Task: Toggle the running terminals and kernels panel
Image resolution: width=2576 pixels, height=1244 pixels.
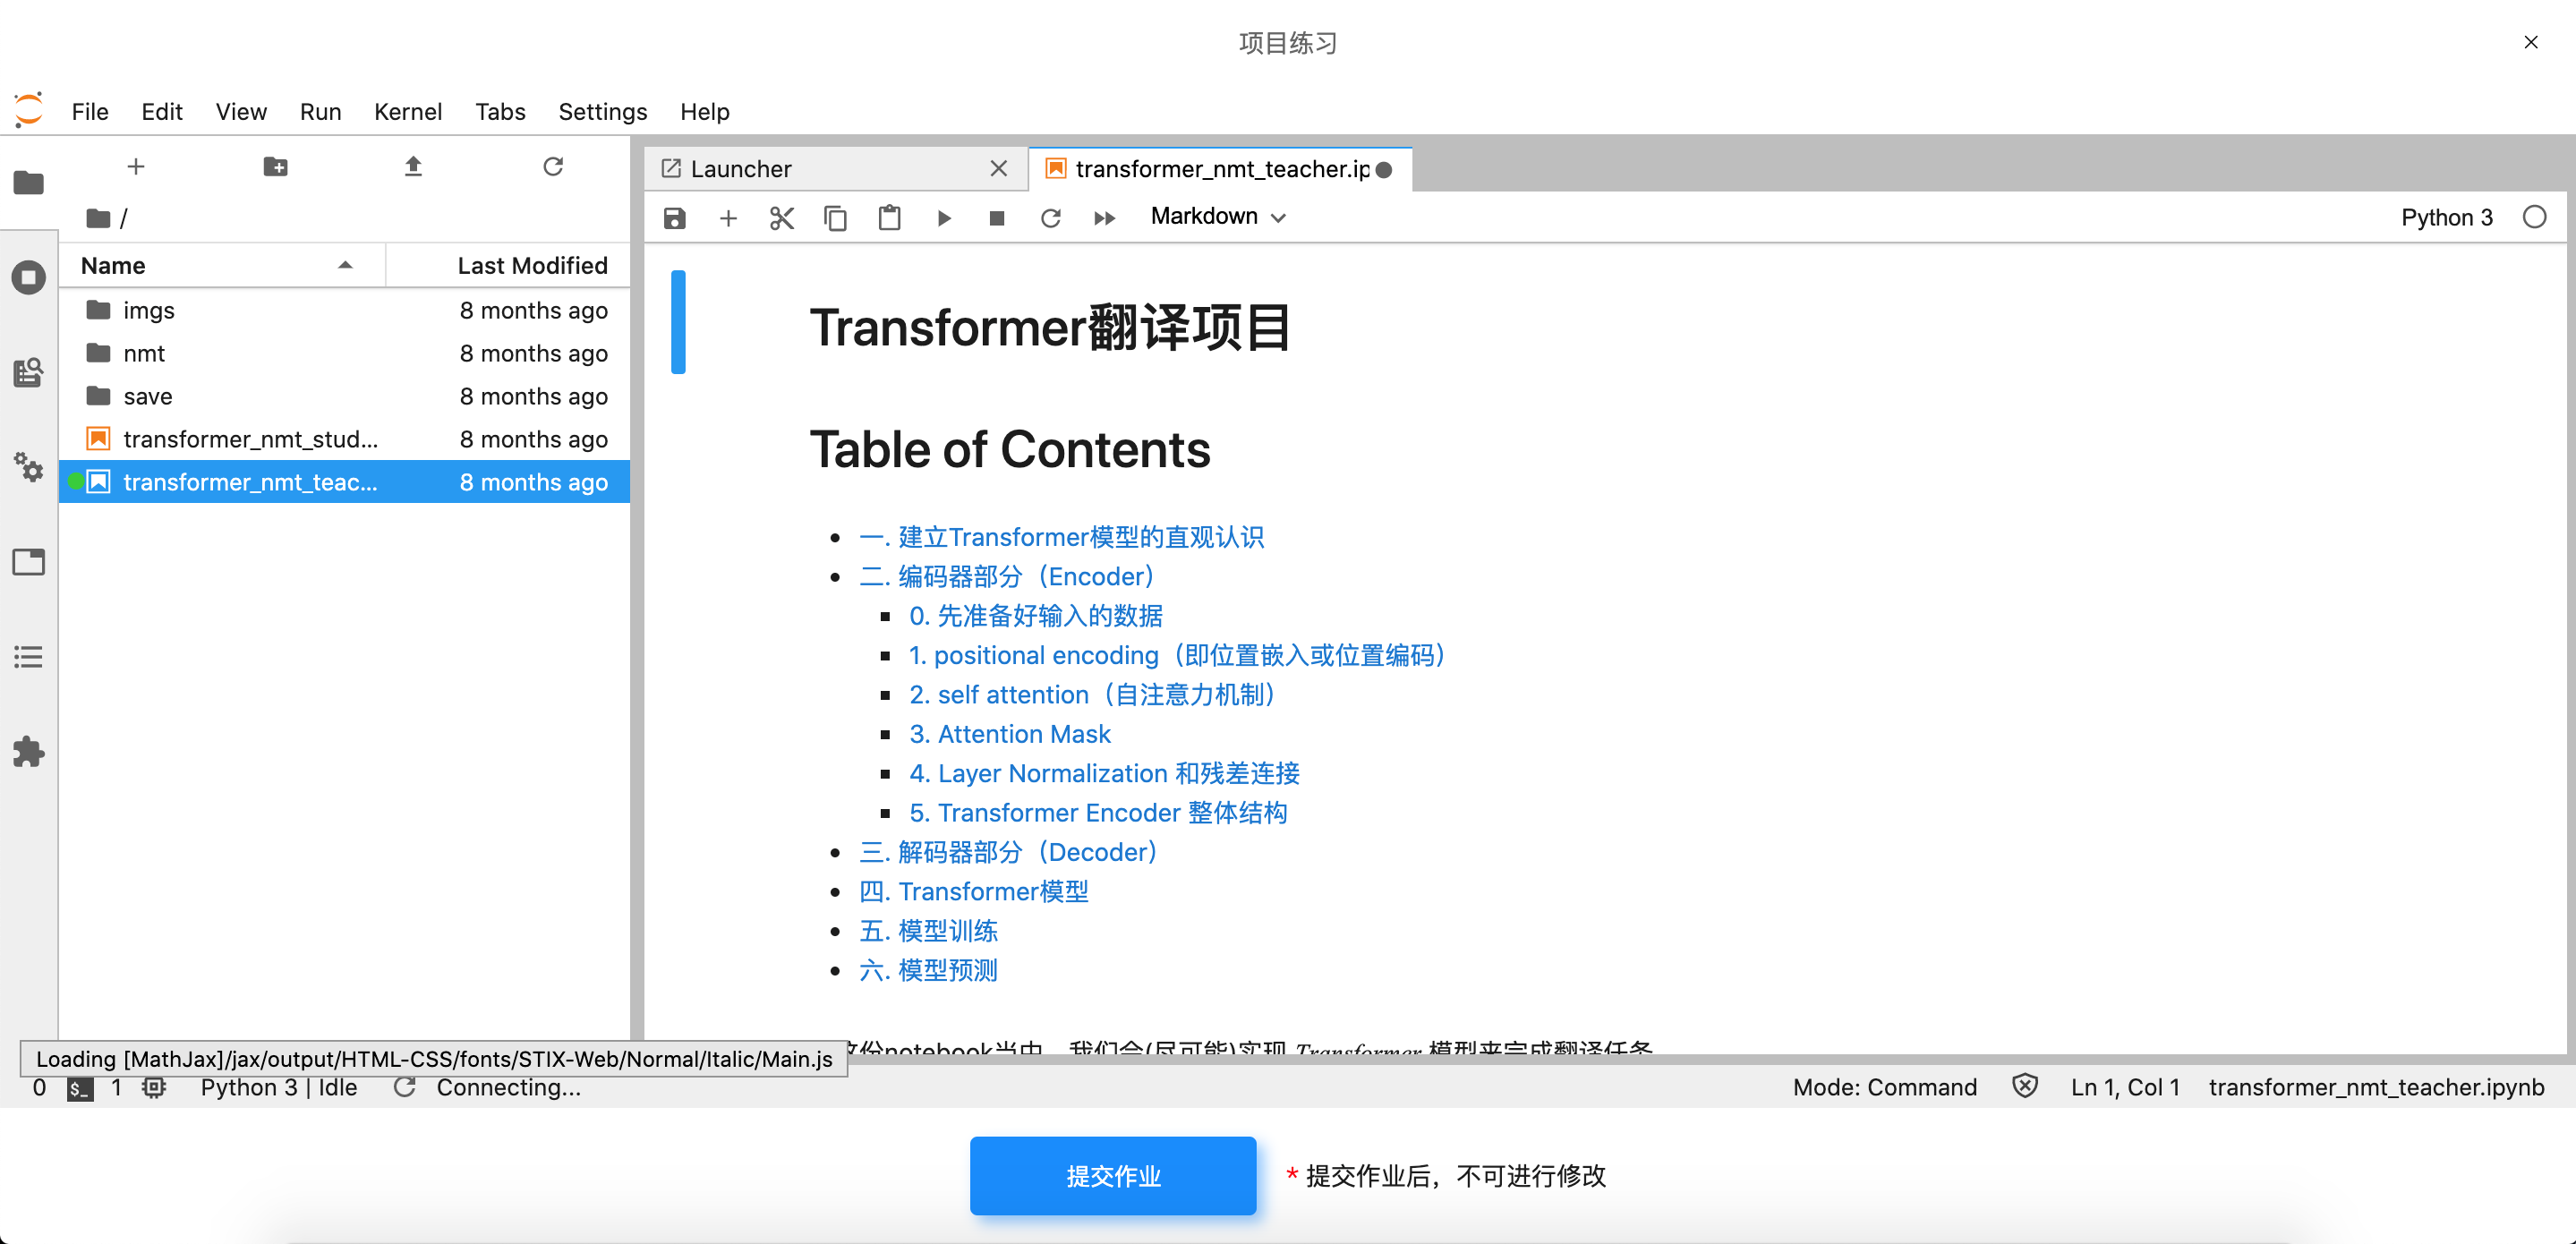Action: pos(28,277)
